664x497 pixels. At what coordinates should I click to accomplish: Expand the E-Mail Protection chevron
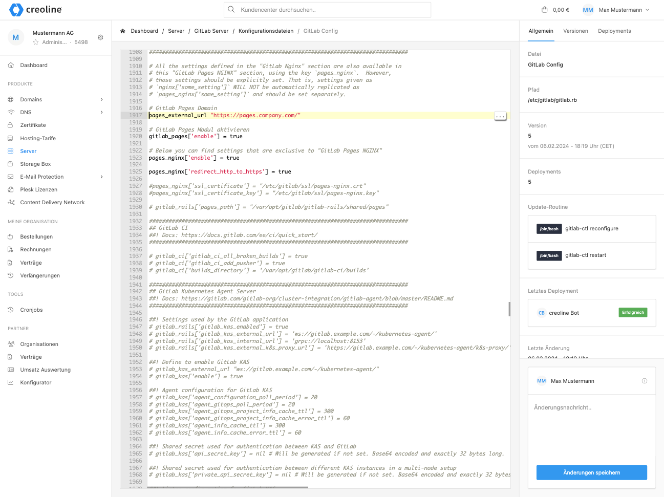(101, 177)
